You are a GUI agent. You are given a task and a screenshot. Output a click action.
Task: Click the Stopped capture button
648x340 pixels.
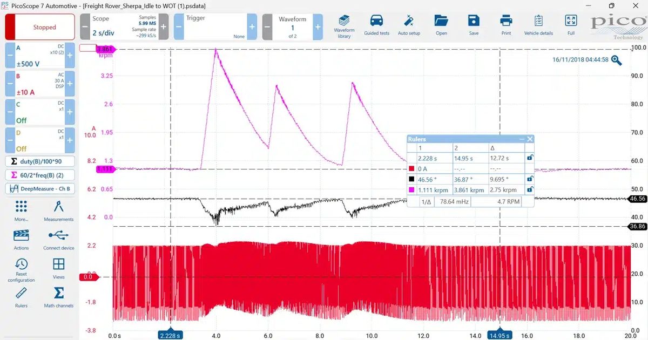tap(40, 27)
